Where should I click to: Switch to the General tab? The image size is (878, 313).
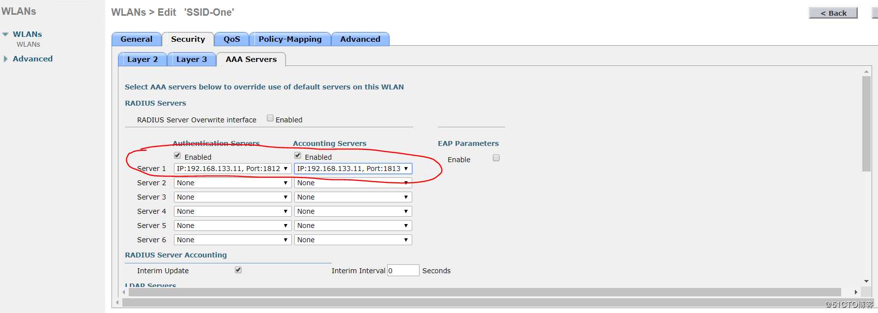pos(137,39)
